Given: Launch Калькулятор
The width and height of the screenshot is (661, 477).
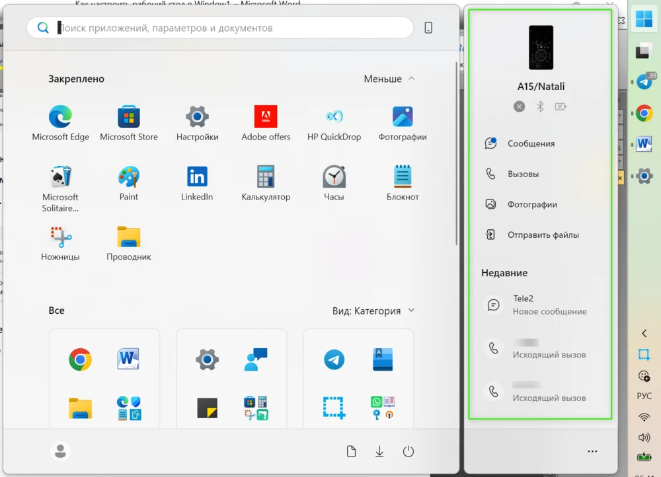Looking at the screenshot, I should click(x=266, y=183).
